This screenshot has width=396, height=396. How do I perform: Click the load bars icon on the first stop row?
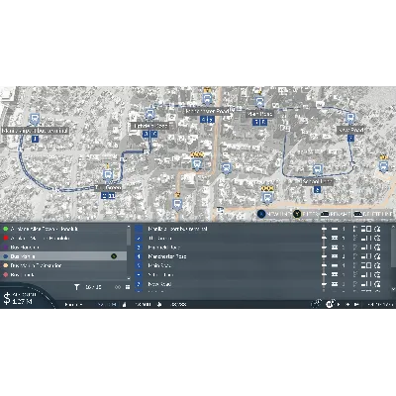click(366, 229)
